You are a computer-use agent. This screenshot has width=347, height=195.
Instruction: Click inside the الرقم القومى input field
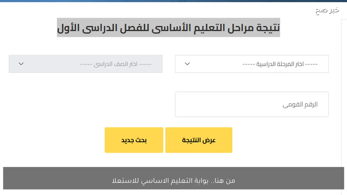tap(252, 104)
